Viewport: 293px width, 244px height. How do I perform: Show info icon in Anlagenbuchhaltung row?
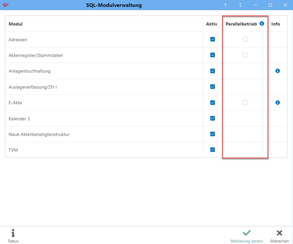pyautogui.click(x=277, y=71)
